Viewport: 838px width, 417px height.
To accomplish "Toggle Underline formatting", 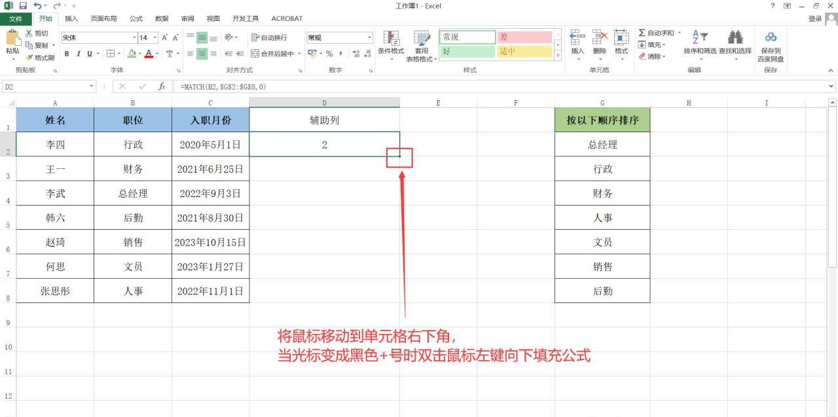I will 90,54.
